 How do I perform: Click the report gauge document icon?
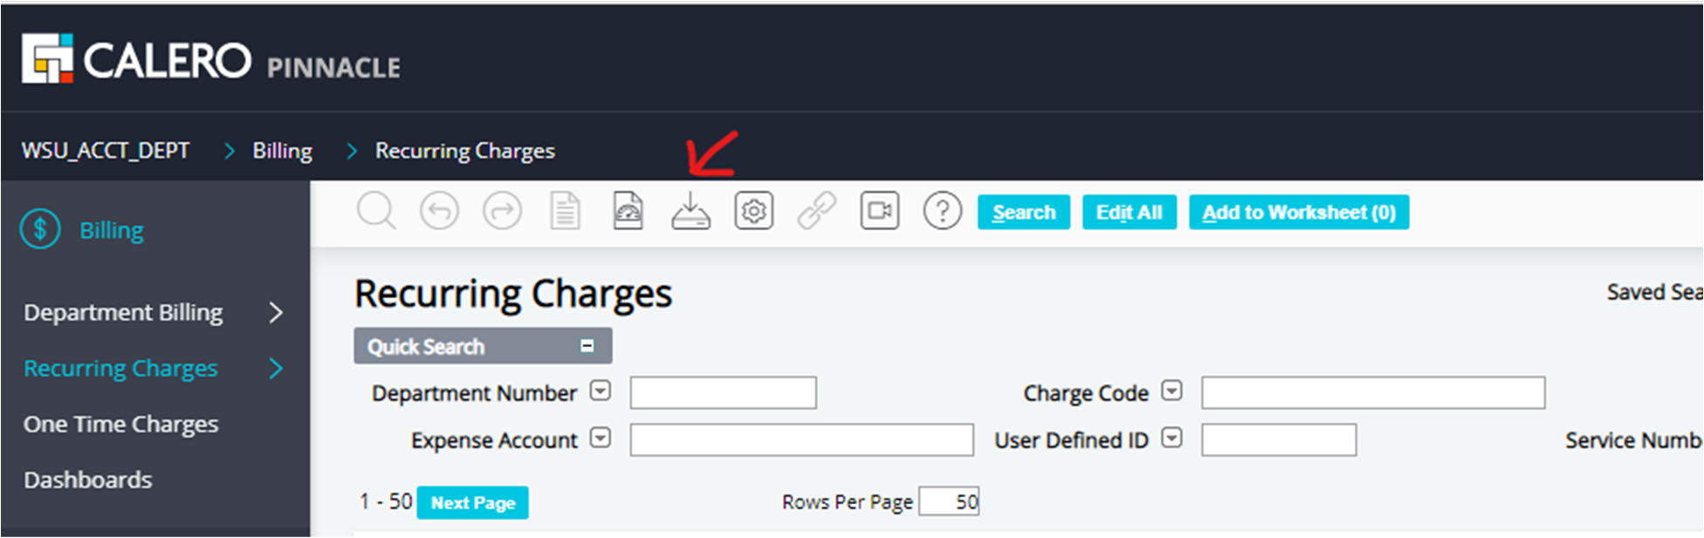tap(628, 212)
